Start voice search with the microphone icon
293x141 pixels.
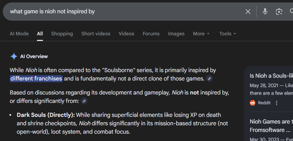265,12
